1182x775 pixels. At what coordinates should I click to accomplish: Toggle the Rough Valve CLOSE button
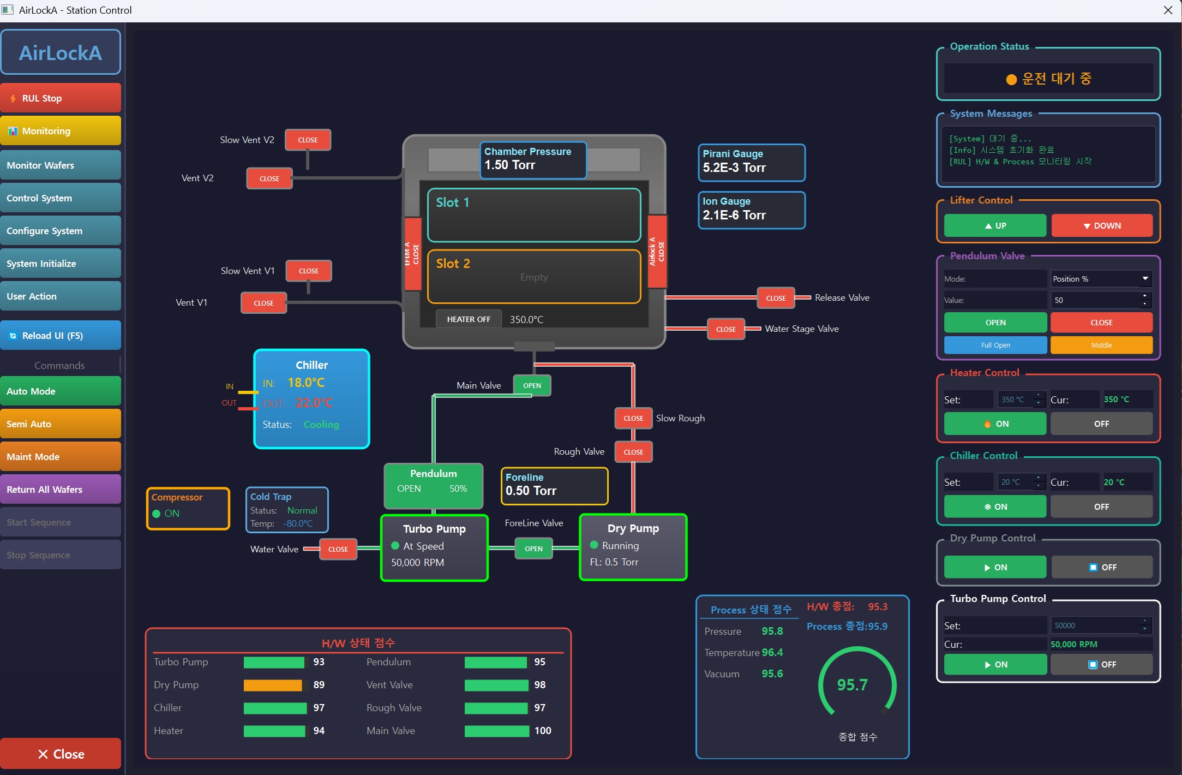633,452
